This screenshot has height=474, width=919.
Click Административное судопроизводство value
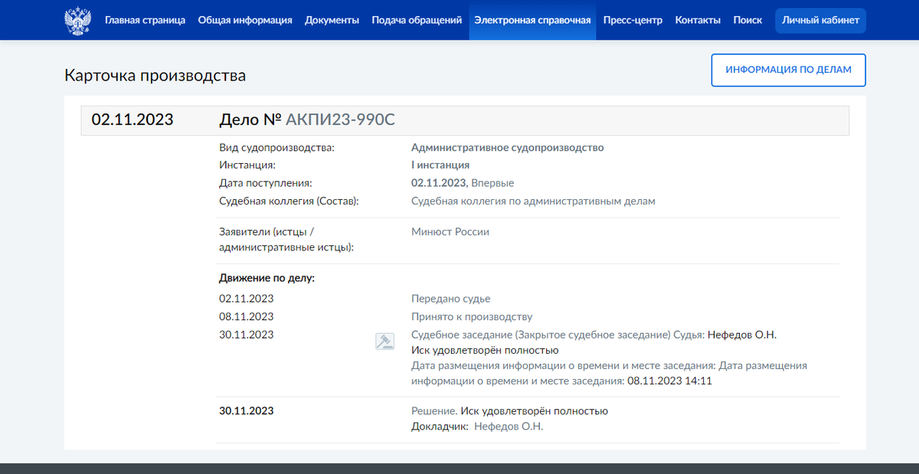point(508,148)
